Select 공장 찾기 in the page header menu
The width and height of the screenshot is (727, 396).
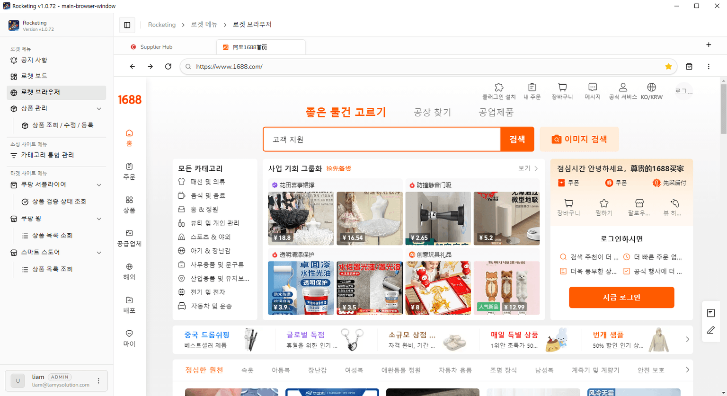click(x=431, y=112)
